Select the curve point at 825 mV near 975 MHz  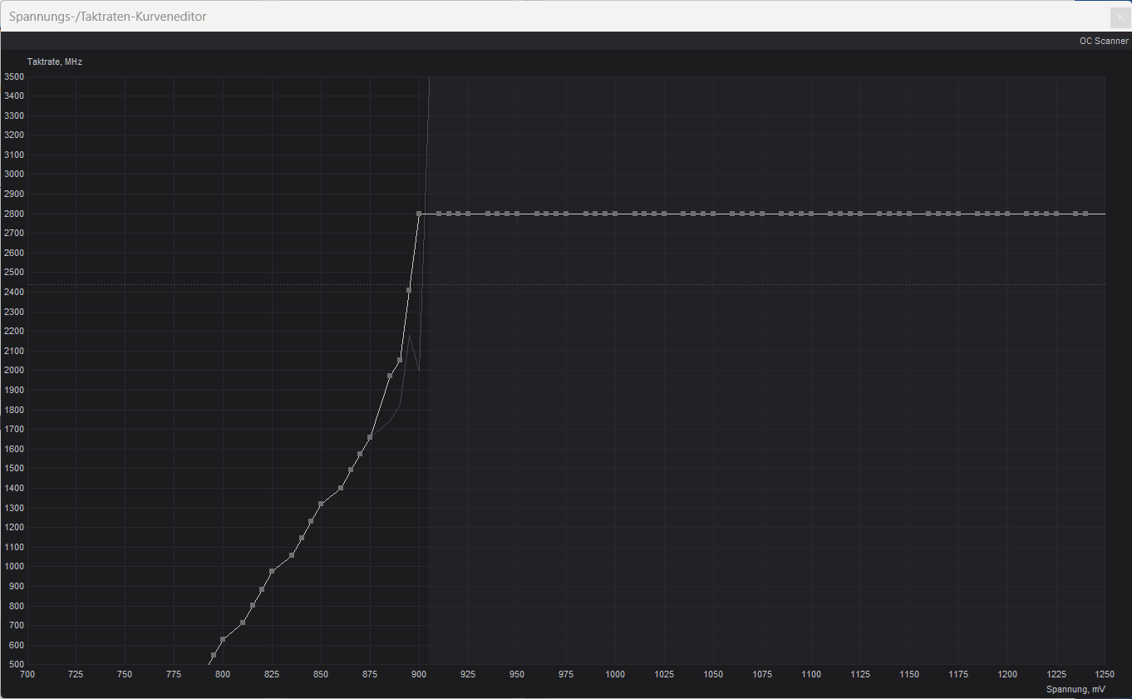click(x=272, y=571)
